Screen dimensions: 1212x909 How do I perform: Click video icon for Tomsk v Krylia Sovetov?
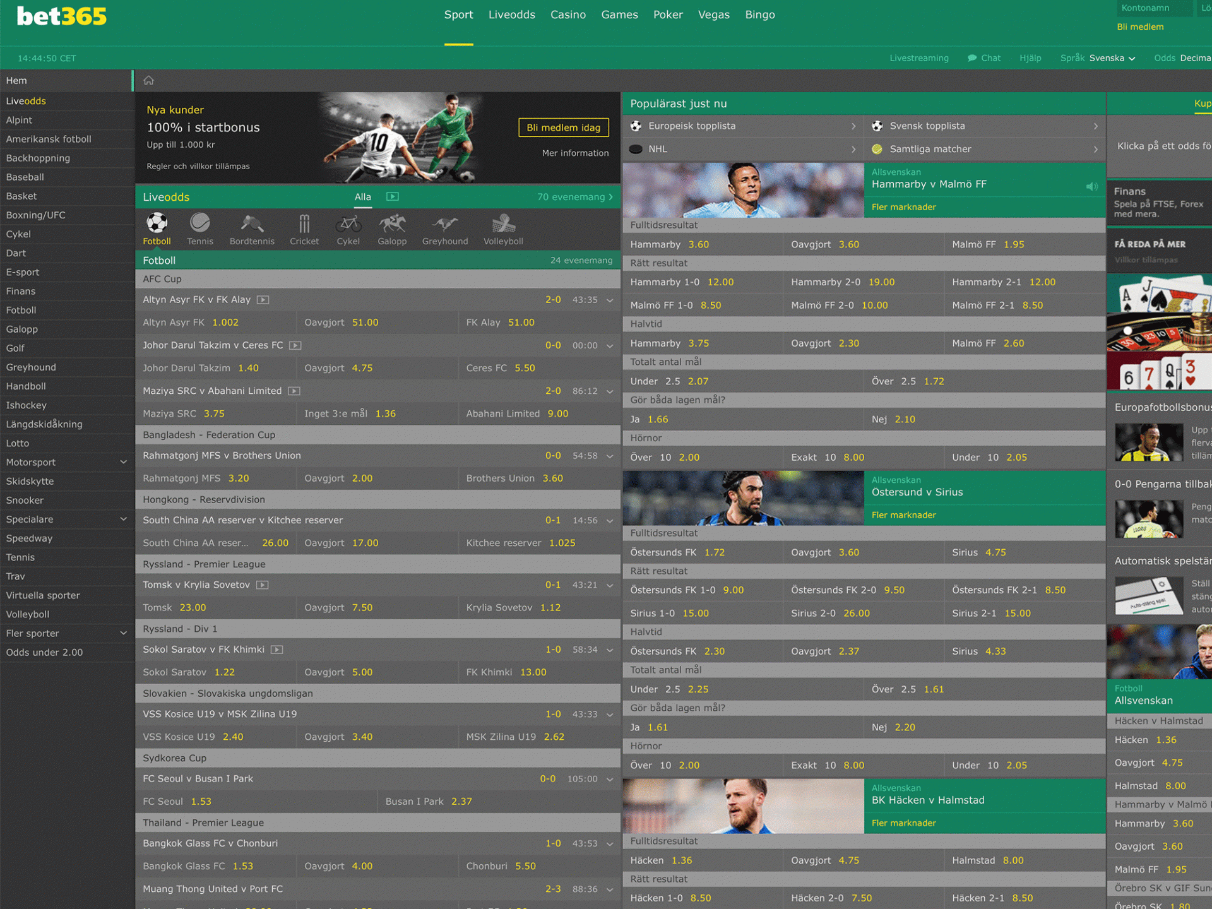pyautogui.click(x=263, y=585)
